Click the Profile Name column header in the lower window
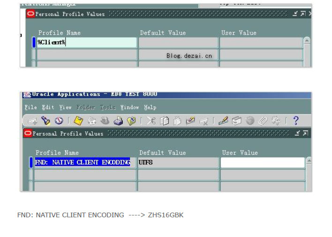 (x=57, y=153)
